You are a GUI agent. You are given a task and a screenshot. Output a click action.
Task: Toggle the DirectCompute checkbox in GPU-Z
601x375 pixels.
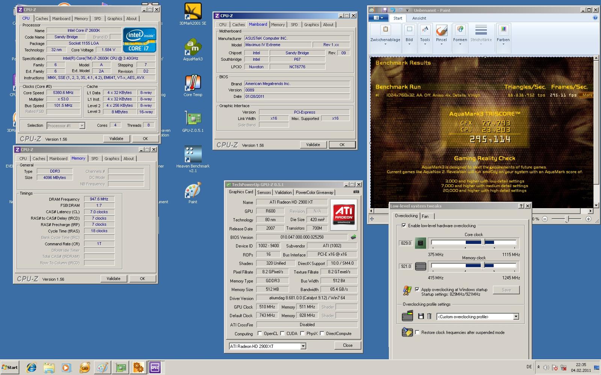(x=322, y=333)
